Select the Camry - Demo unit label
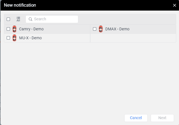The width and height of the screenshot is (179, 125). pos(31,29)
